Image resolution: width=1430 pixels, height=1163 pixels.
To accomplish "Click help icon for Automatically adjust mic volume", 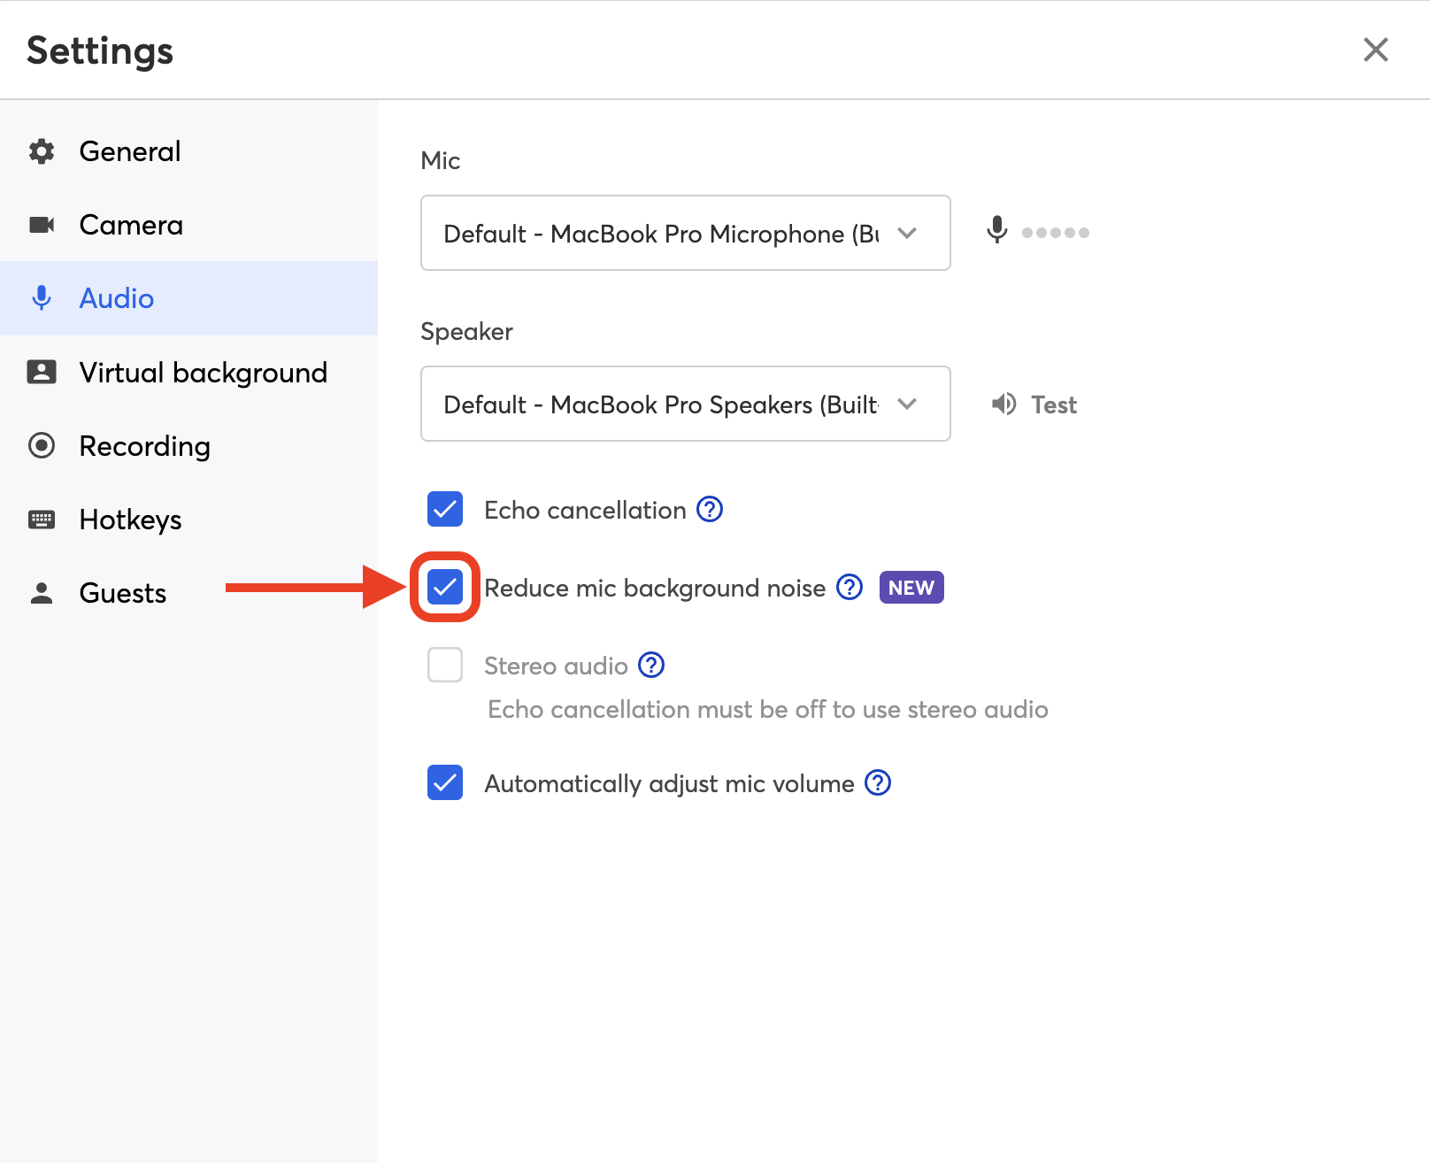I will tap(878, 783).
